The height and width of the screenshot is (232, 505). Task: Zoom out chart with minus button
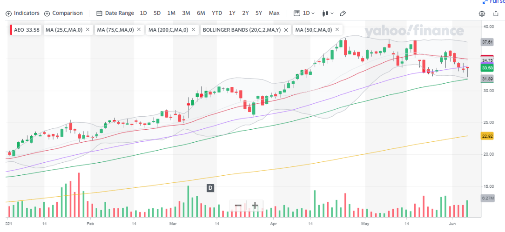(238, 205)
